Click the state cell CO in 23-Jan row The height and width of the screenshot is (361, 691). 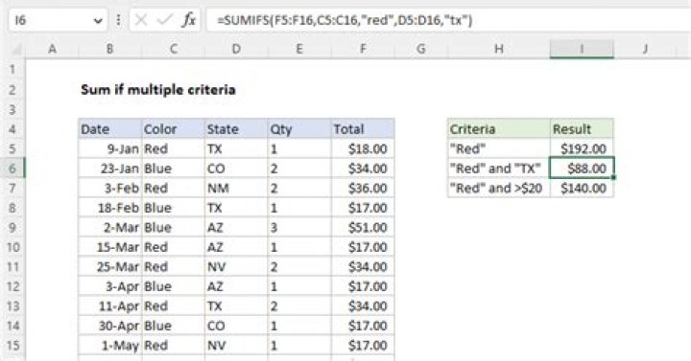236,169
